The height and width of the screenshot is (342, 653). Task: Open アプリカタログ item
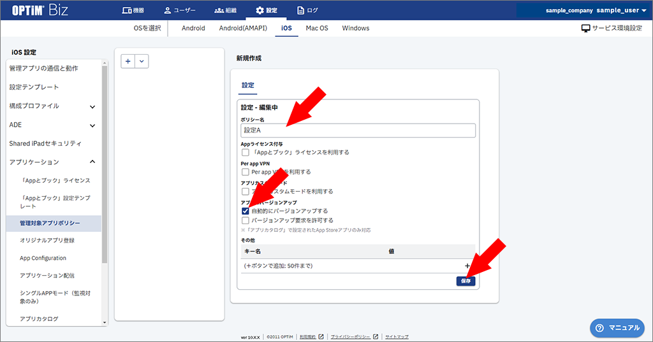[39, 318]
